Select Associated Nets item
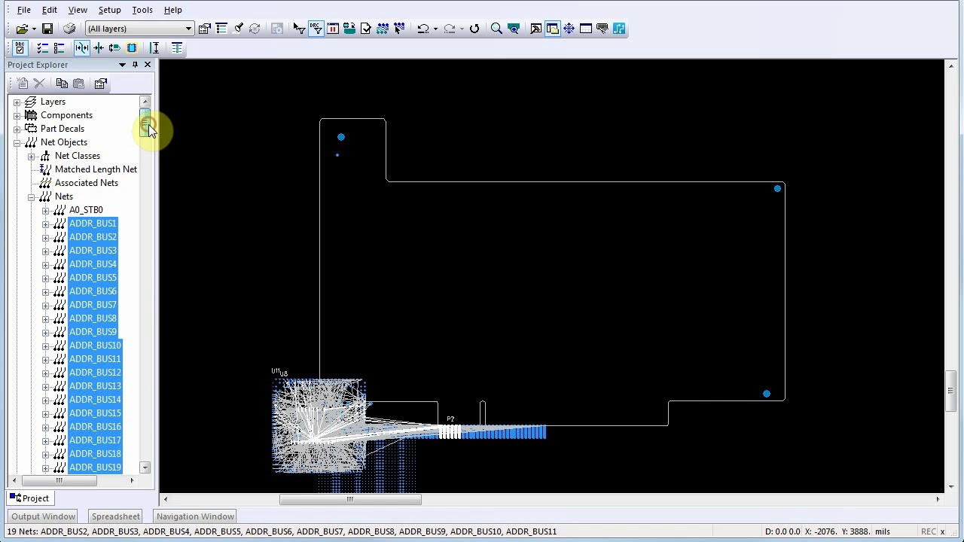Viewport: 964px width, 542px height. pyautogui.click(x=87, y=183)
